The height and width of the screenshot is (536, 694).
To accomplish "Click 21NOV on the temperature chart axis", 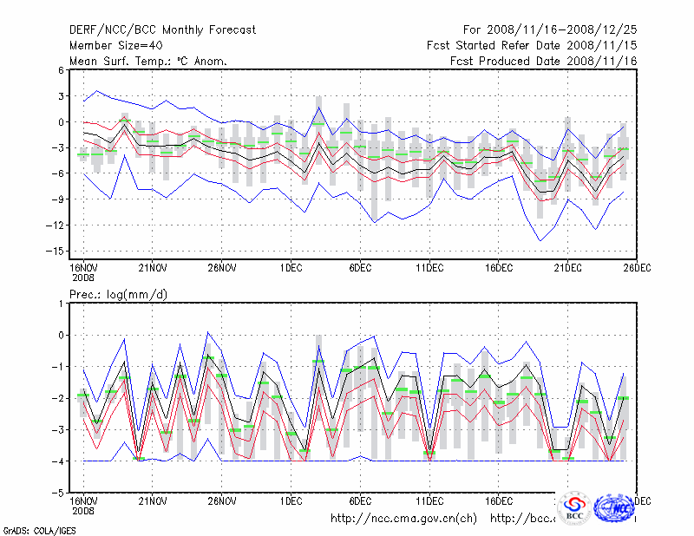I will pos(152,267).
